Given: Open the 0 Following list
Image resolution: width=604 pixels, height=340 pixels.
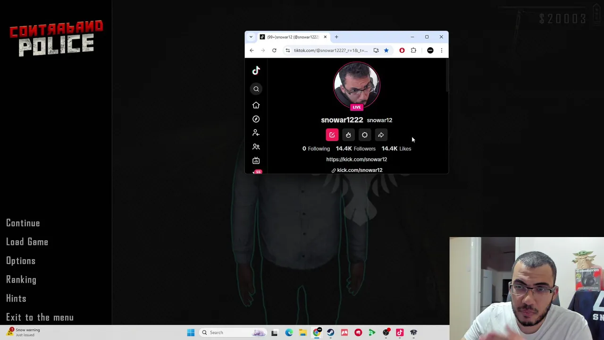Looking at the screenshot, I should [x=316, y=148].
